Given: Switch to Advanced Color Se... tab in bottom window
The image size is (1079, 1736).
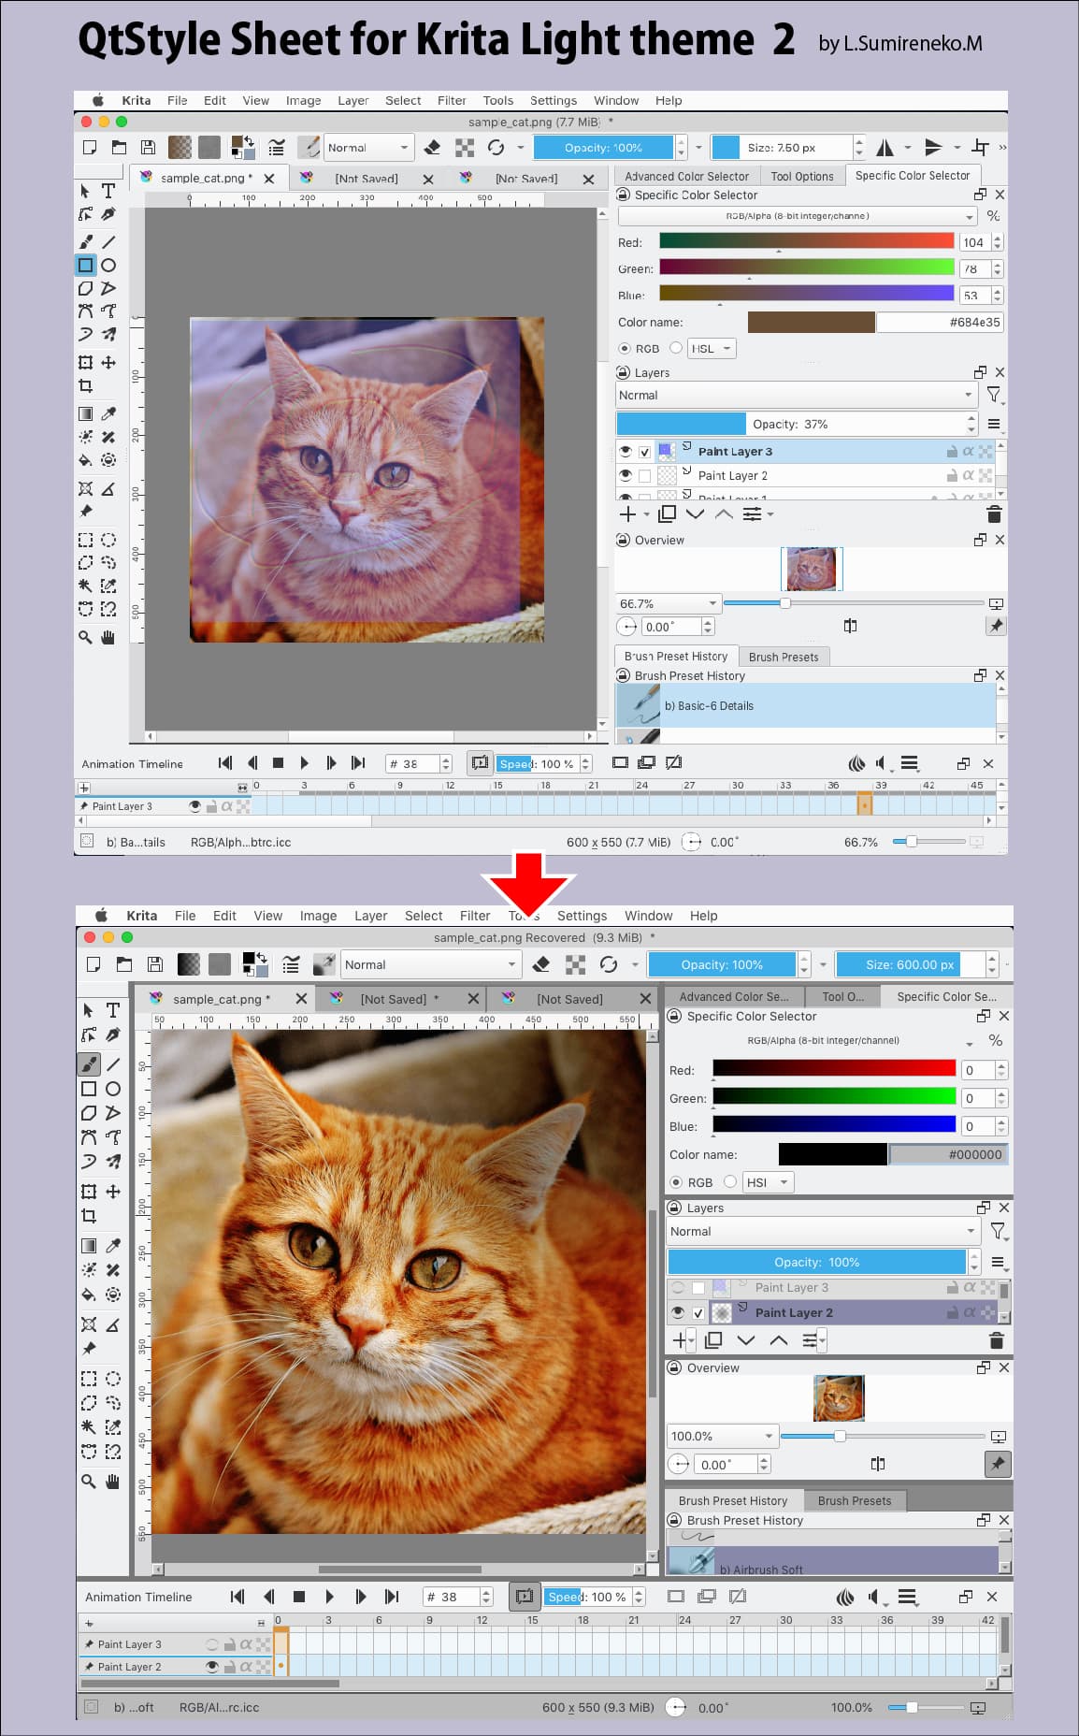Looking at the screenshot, I should tap(734, 996).
